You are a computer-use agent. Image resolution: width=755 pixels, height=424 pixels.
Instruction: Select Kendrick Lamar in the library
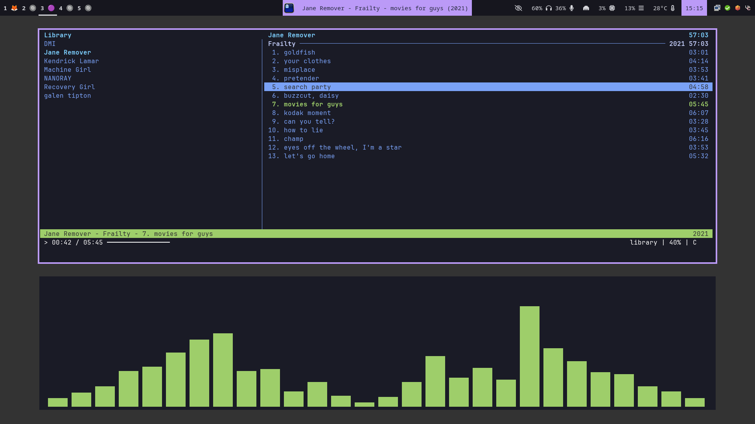coord(71,61)
